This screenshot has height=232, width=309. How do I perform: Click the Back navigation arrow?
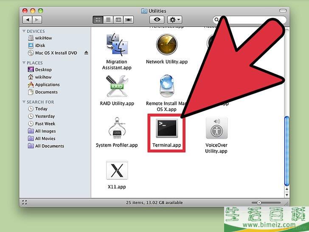coord(28,20)
